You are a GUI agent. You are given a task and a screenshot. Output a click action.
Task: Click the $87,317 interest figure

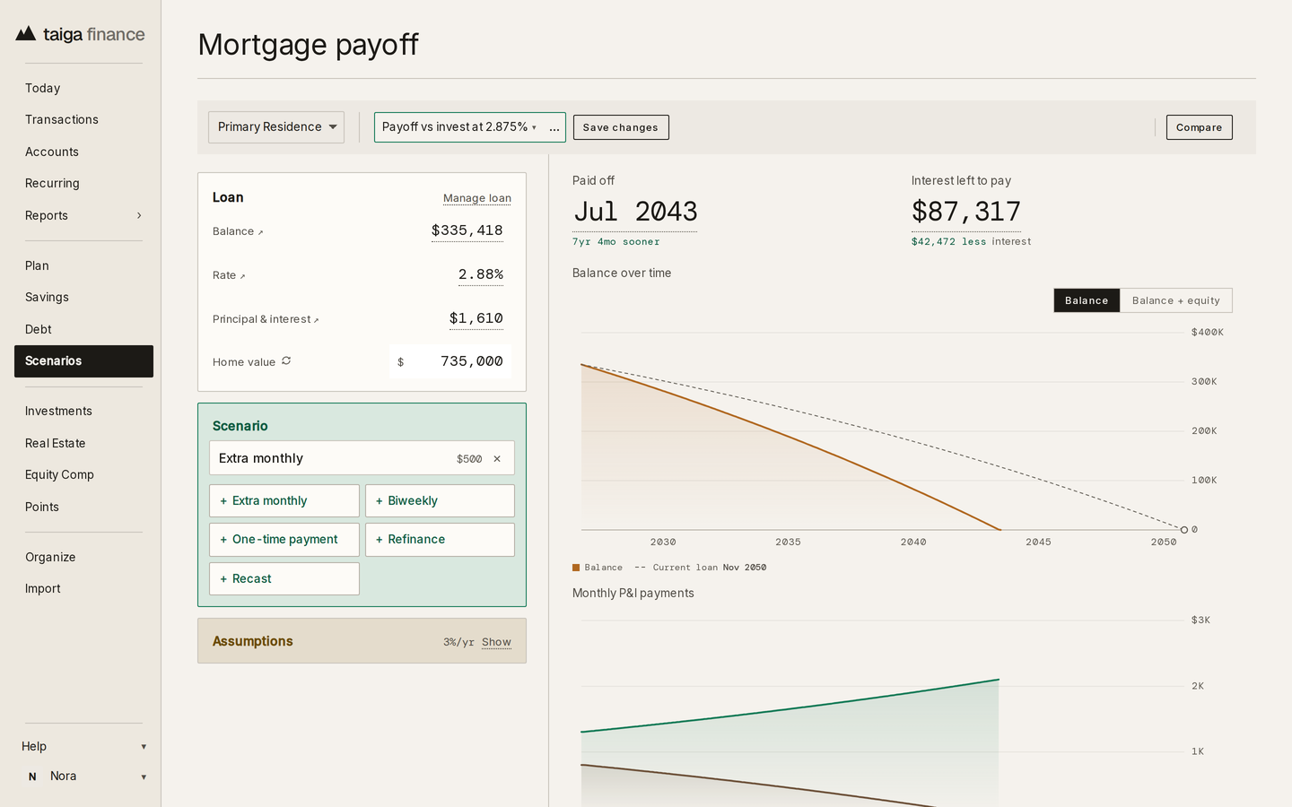coord(965,212)
